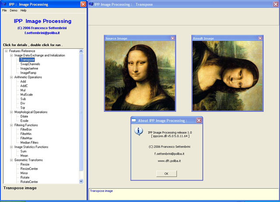Screen dimensions: 280x202
Task: Click the ippcore.dll version text
Action: [170, 136]
